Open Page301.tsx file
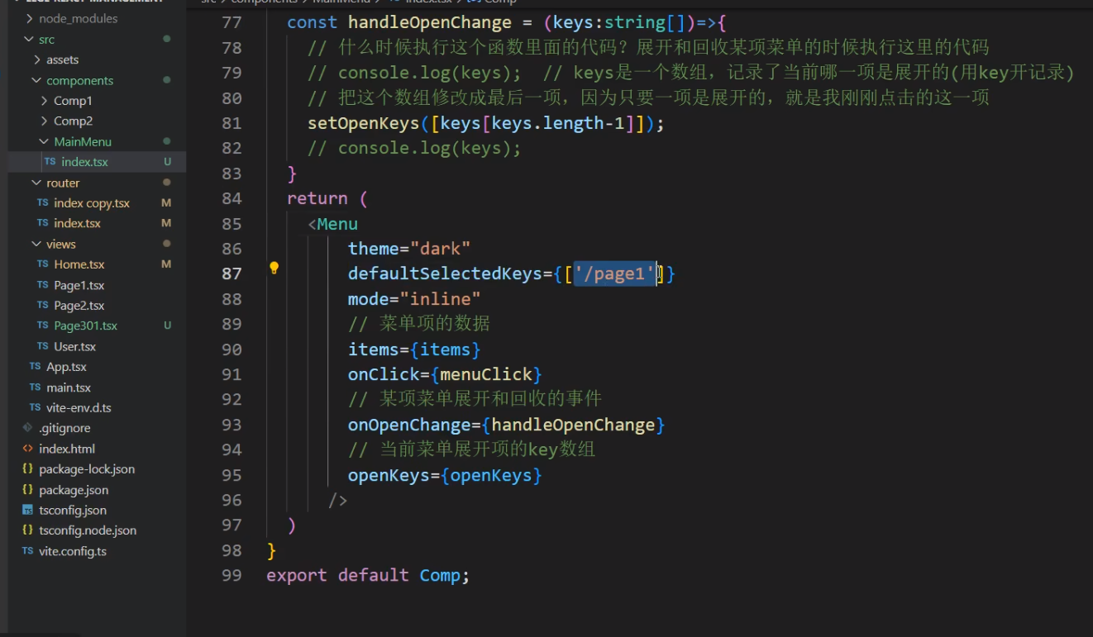1093x637 pixels. (x=86, y=326)
